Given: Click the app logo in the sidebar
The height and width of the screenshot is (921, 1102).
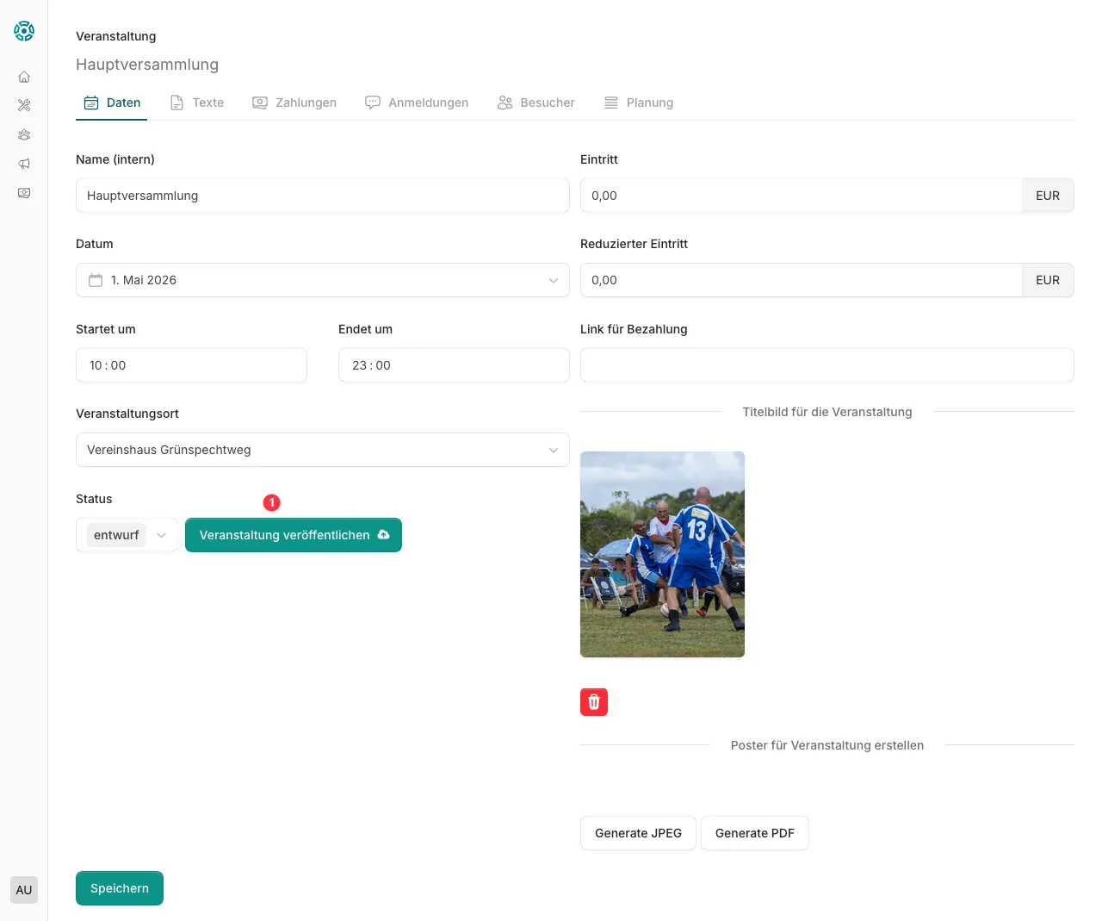Looking at the screenshot, I should [24, 31].
